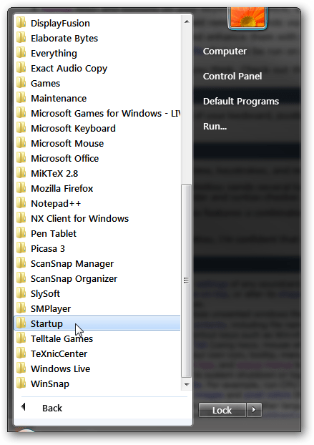The width and height of the screenshot is (314, 445).
Task: Click the Exact Audio Copy folder icon
Action: tap(21, 68)
